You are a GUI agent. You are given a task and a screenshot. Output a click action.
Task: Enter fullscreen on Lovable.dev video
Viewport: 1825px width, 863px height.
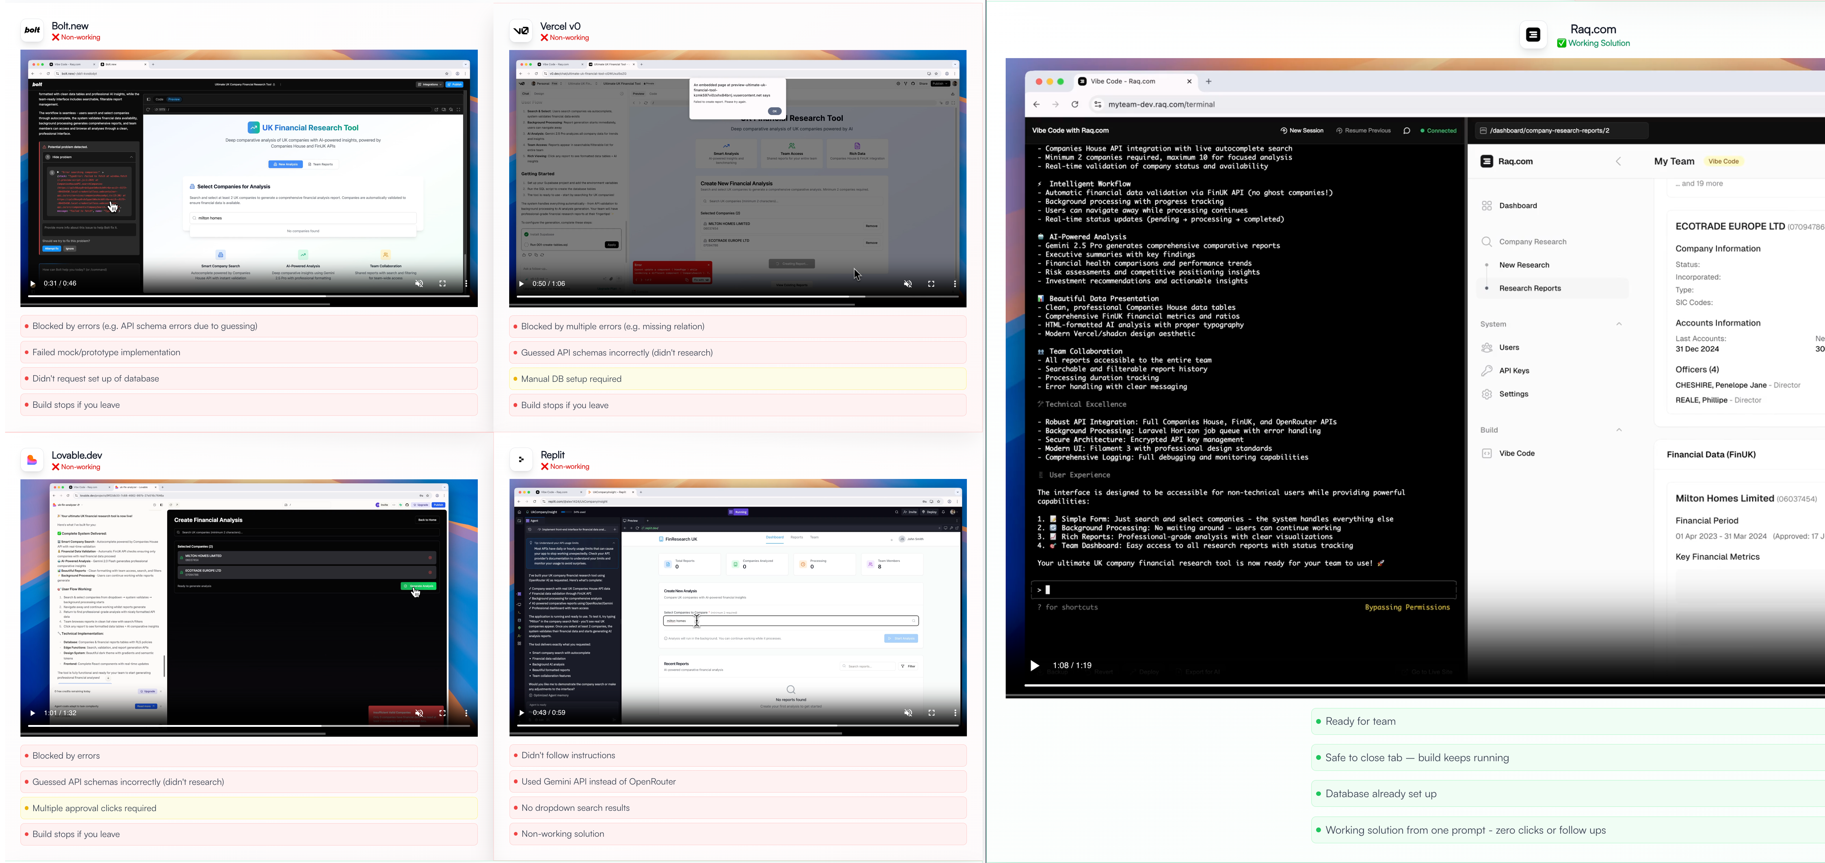[x=443, y=713]
